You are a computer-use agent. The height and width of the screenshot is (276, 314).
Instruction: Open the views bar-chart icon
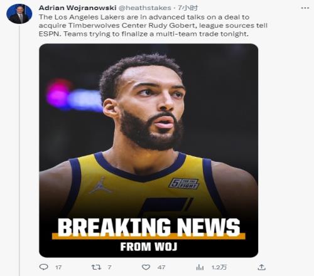(x=200, y=267)
